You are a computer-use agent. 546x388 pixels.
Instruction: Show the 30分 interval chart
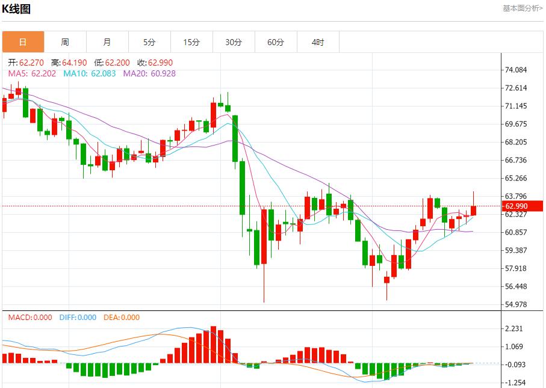click(x=234, y=42)
